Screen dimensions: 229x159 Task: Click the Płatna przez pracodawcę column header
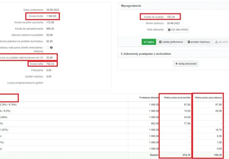click(208, 98)
